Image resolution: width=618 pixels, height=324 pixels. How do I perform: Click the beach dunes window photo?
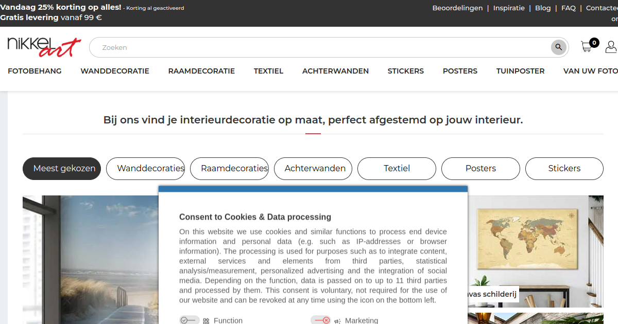click(x=90, y=260)
